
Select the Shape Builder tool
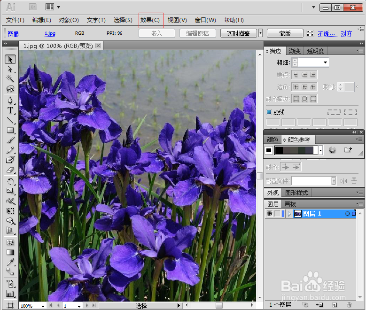coord(10,221)
